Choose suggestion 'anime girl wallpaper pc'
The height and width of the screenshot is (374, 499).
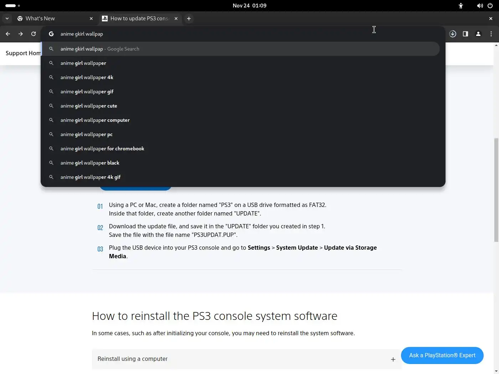tap(241, 134)
